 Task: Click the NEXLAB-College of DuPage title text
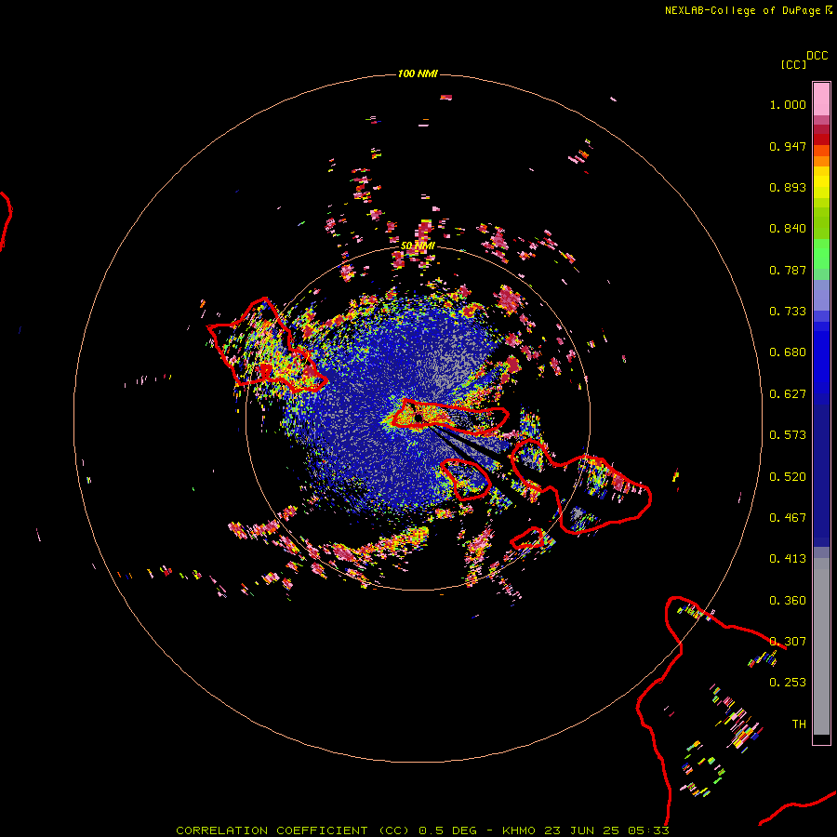[x=742, y=10]
